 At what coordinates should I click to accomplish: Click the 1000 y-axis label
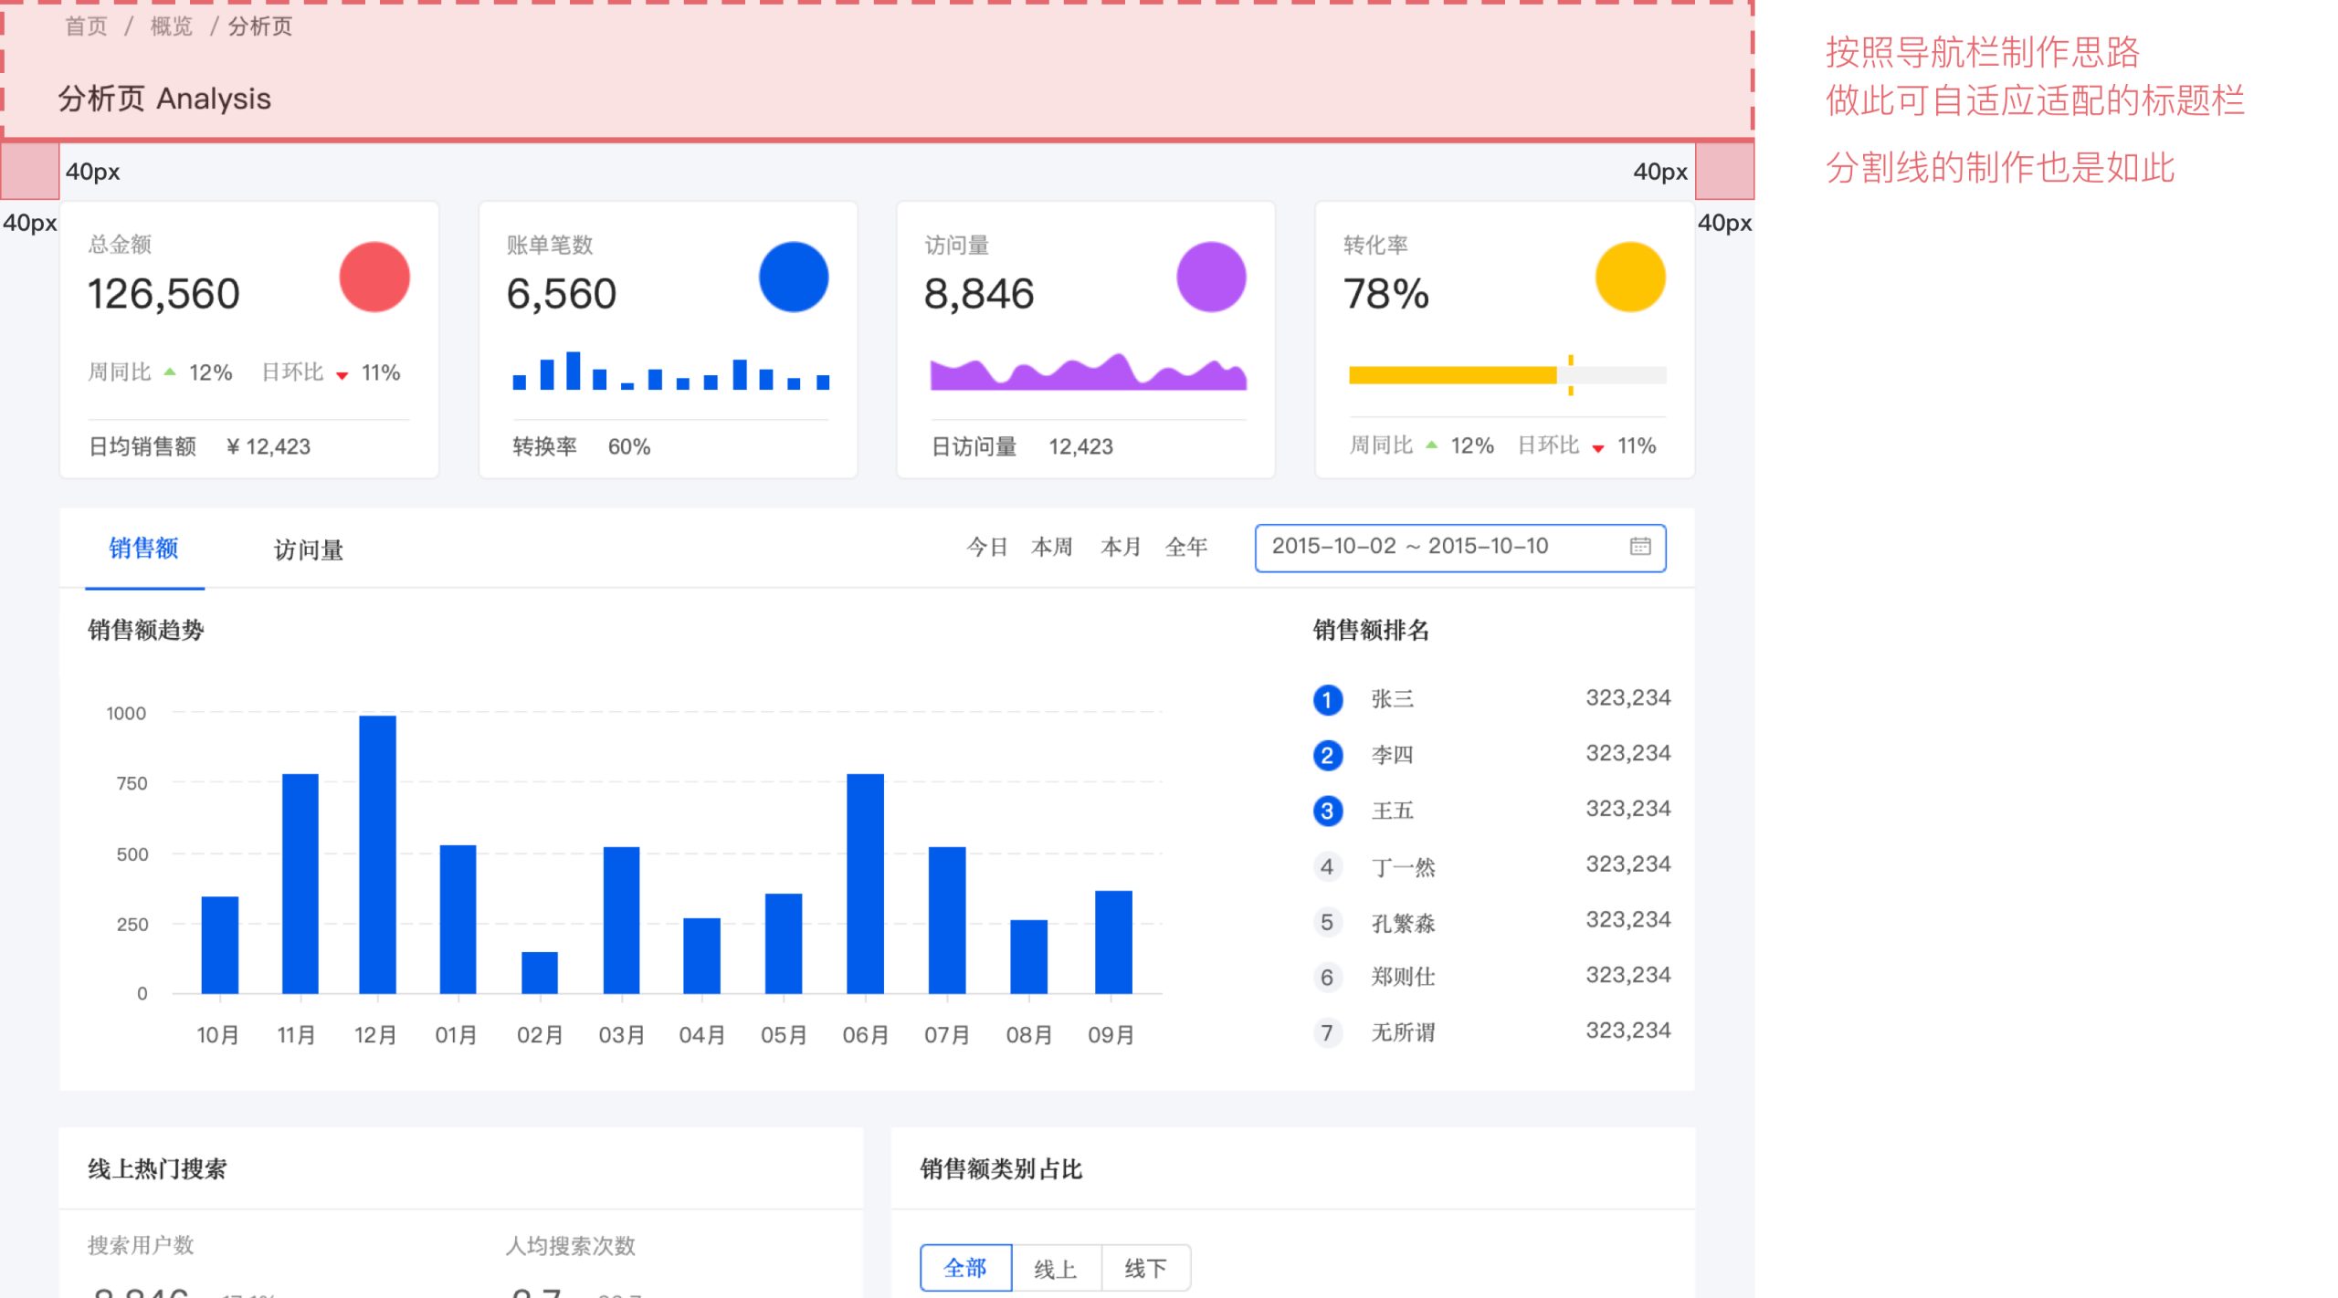126,713
